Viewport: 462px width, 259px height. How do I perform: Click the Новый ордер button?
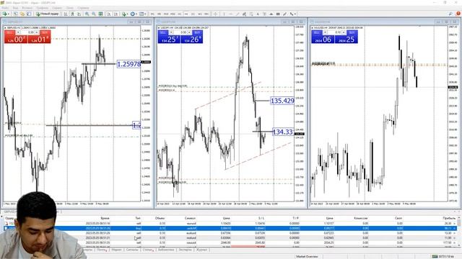pyautogui.click(x=48, y=14)
